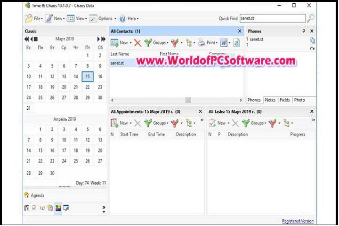339x226 pixels.
Task: Click the tasks hierarchy tree icon
Action: pos(287,123)
